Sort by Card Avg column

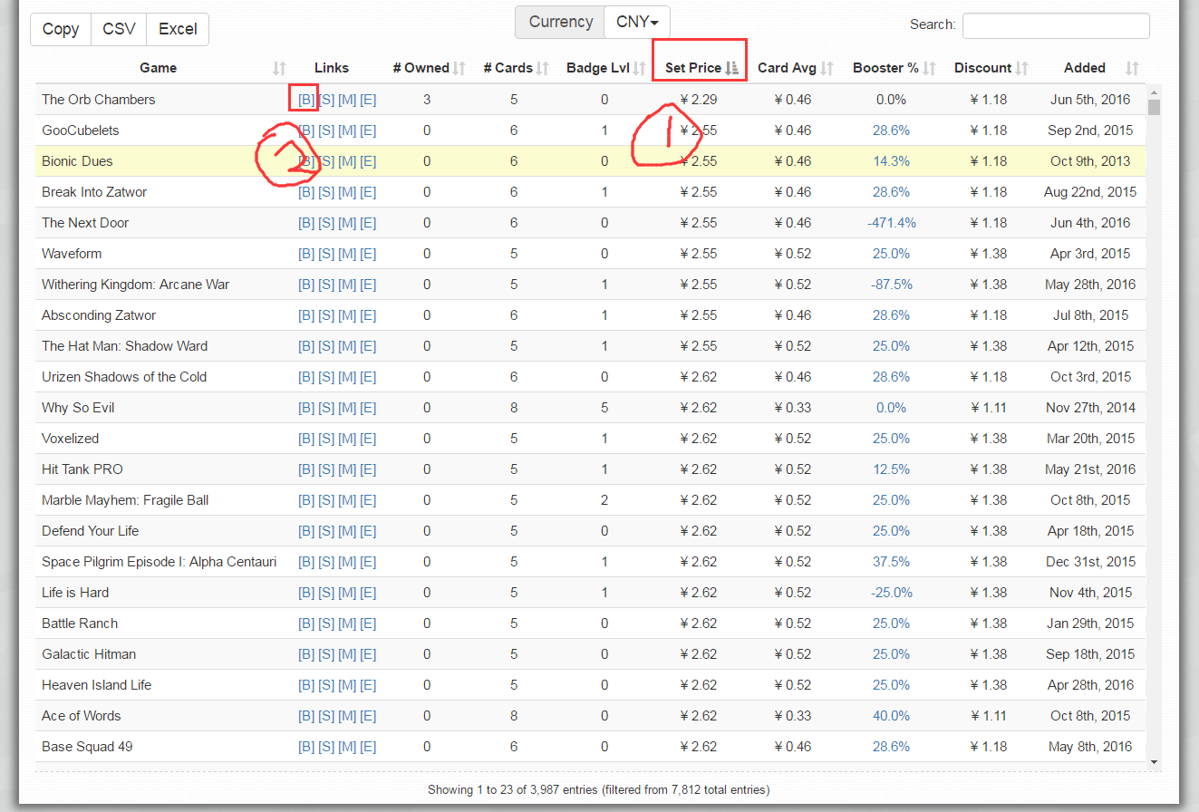[795, 68]
